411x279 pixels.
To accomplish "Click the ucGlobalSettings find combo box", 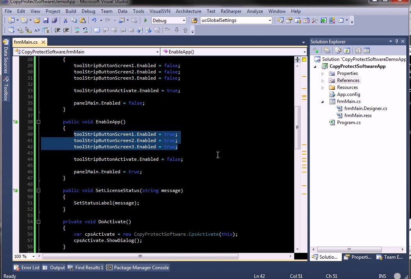I will tap(234, 20).
